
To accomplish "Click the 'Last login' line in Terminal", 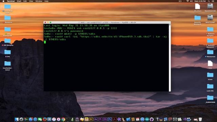I will coord(77,25).
